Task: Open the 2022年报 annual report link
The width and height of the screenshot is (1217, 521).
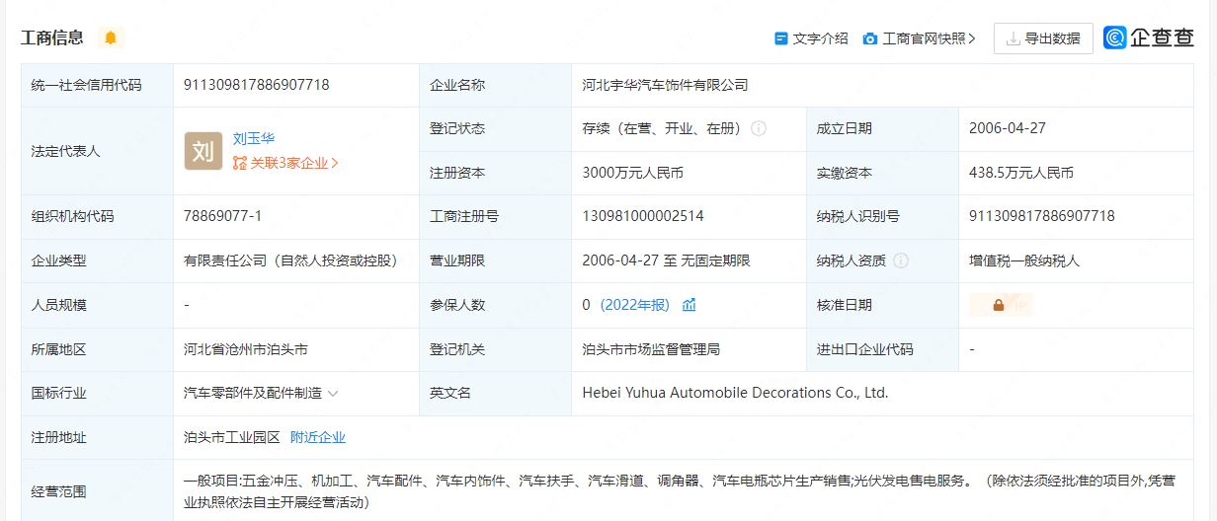Action: [634, 305]
